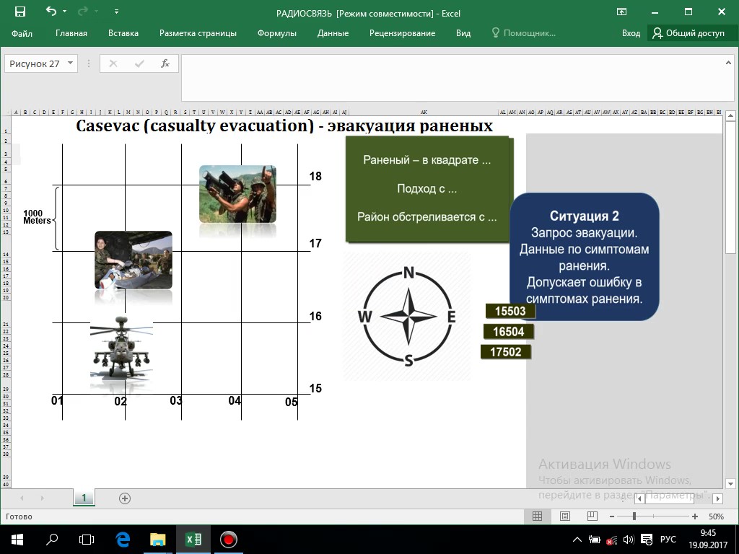The width and height of the screenshot is (739, 554).
Task: Select sheet tab 1
Action: point(84,498)
